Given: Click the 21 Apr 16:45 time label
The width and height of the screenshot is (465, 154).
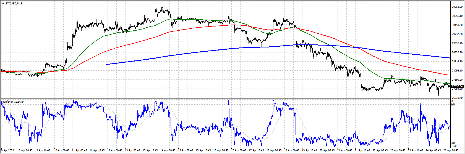Looking at the screenshot, I should coord(363,150).
